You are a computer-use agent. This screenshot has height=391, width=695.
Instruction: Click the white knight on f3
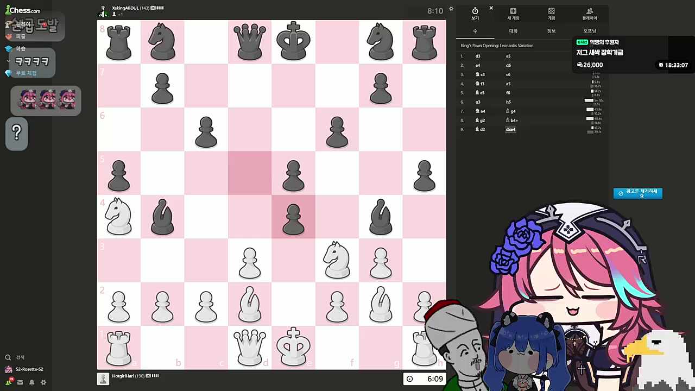point(337,260)
